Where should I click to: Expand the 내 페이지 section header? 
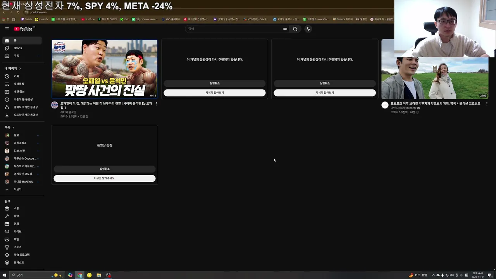pyautogui.click(x=12, y=68)
